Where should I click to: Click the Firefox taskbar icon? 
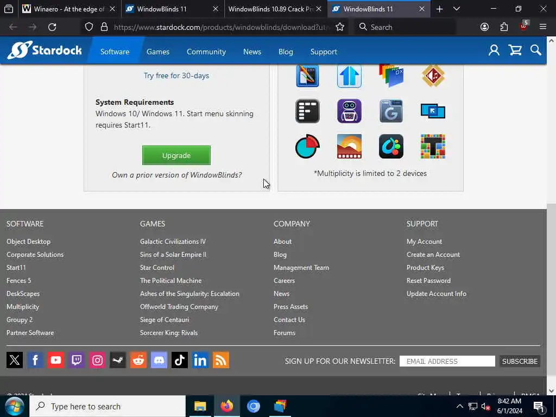coord(226,406)
